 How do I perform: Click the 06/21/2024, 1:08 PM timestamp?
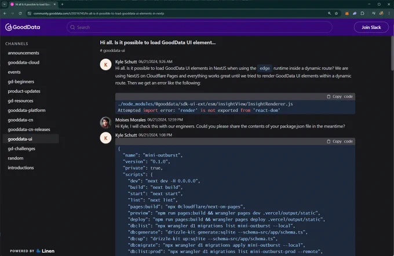[155, 135]
